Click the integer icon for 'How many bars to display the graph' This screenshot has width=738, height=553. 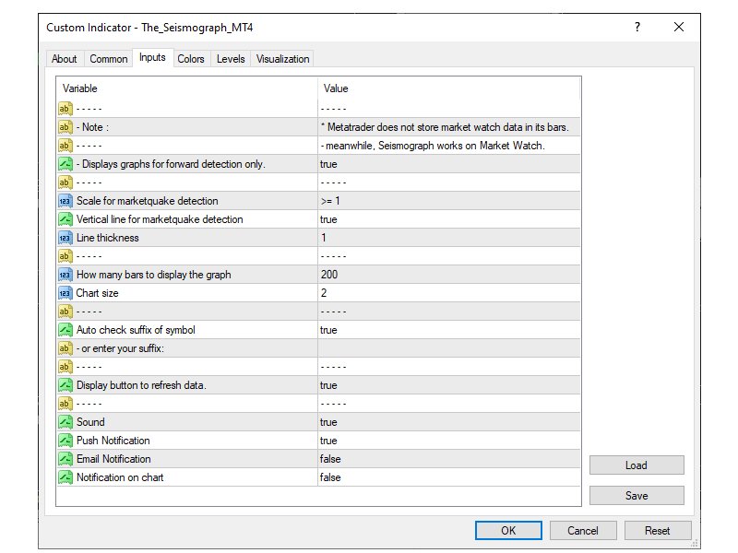(65, 275)
